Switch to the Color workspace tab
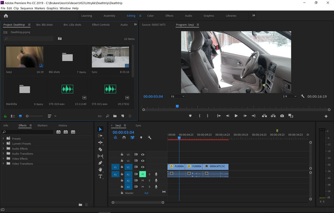The image size is (334, 213). coord(150,16)
